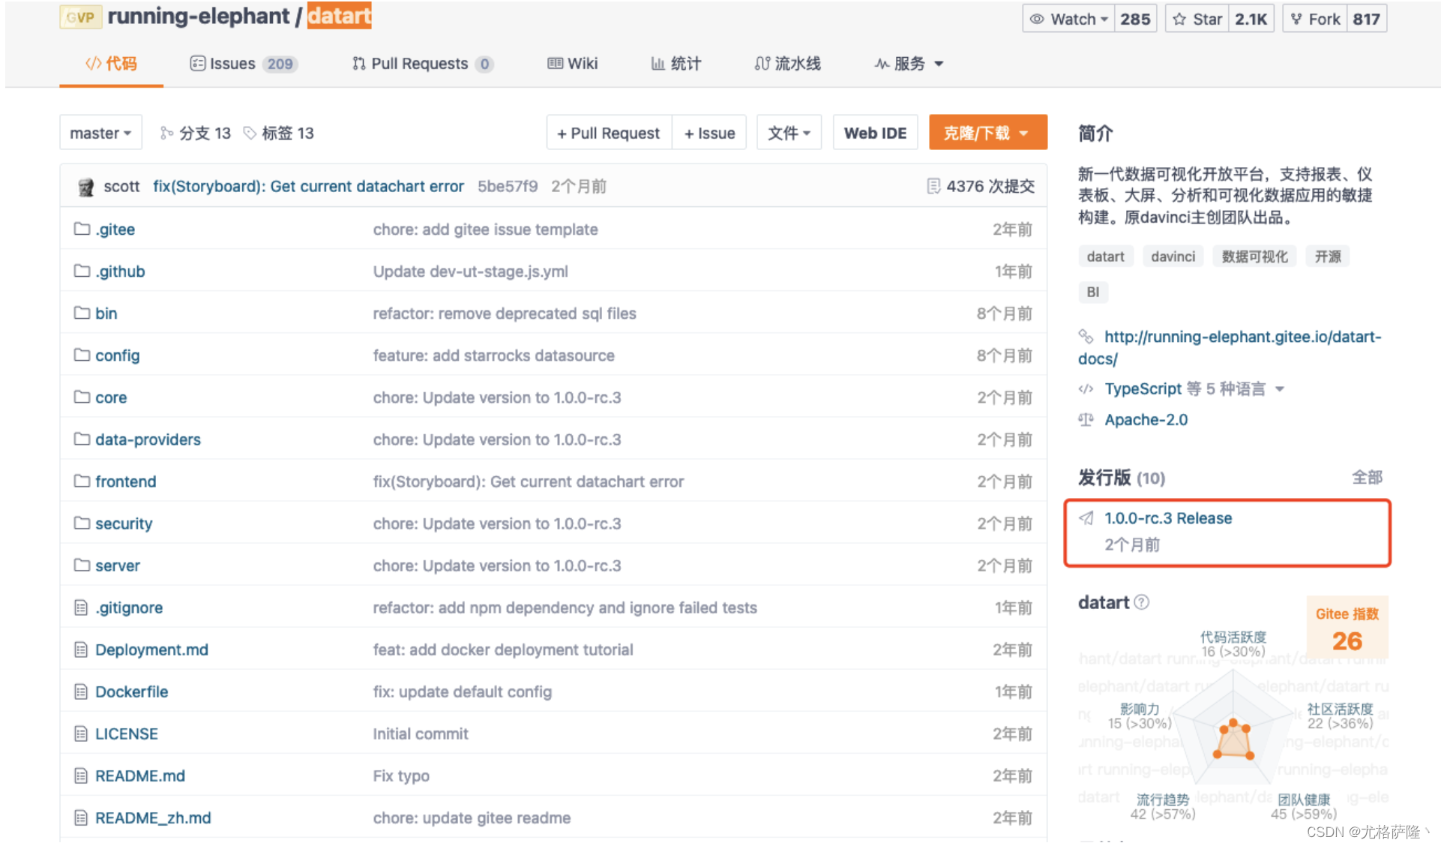Viewport: 1441px width, 846px height.
Task: Open the 1.0.0-rc.3 Release link
Action: [1168, 517]
